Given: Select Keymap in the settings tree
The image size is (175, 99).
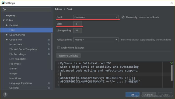Looking at the screenshot, I should [x=10, y=16].
